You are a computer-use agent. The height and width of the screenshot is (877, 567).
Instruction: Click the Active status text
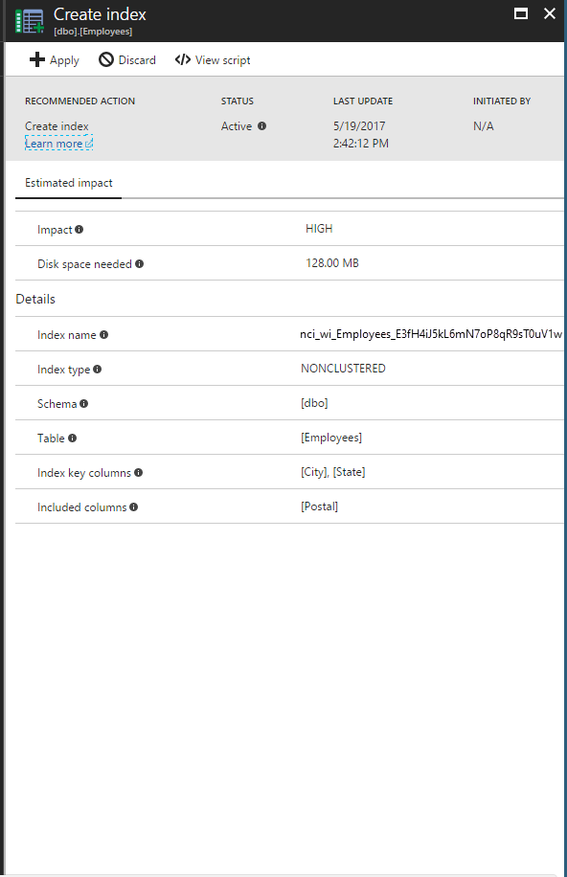coord(237,125)
